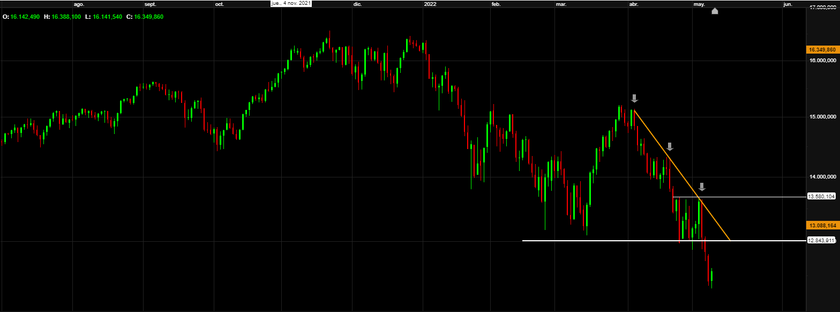Click the 16.000,000 price axis label
The width and height of the screenshot is (840, 312).
[822, 61]
